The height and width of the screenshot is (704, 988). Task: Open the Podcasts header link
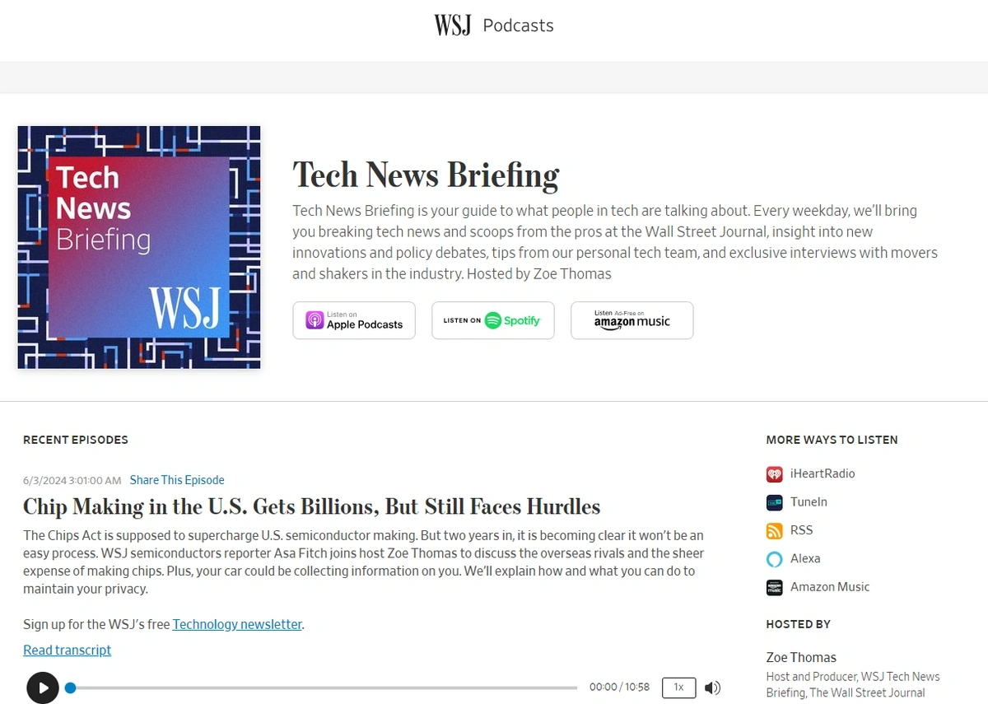pos(518,26)
